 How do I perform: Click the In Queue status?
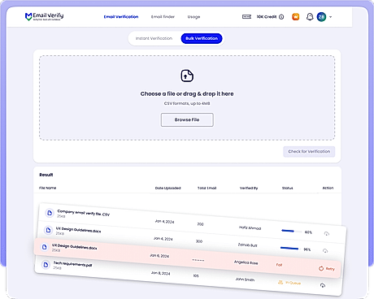(x=289, y=283)
